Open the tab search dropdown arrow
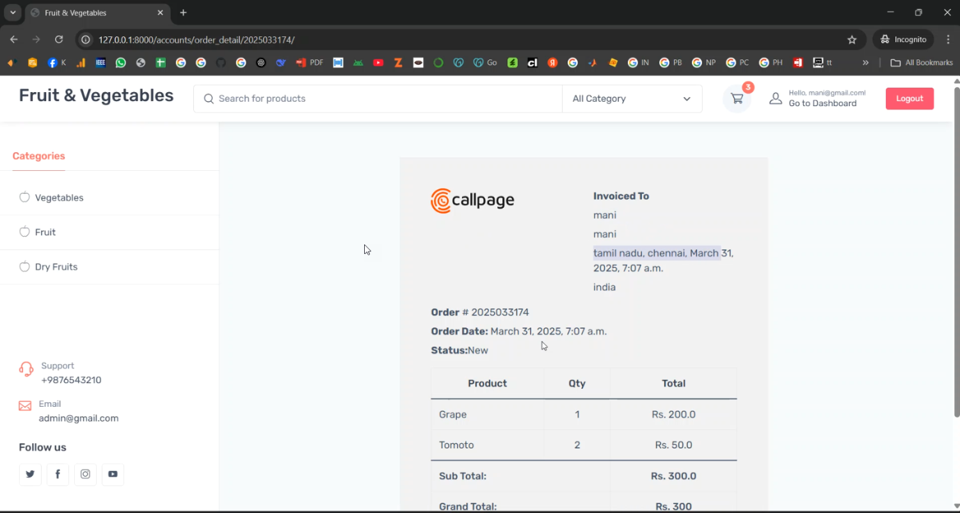 pyautogui.click(x=13, y=13)
